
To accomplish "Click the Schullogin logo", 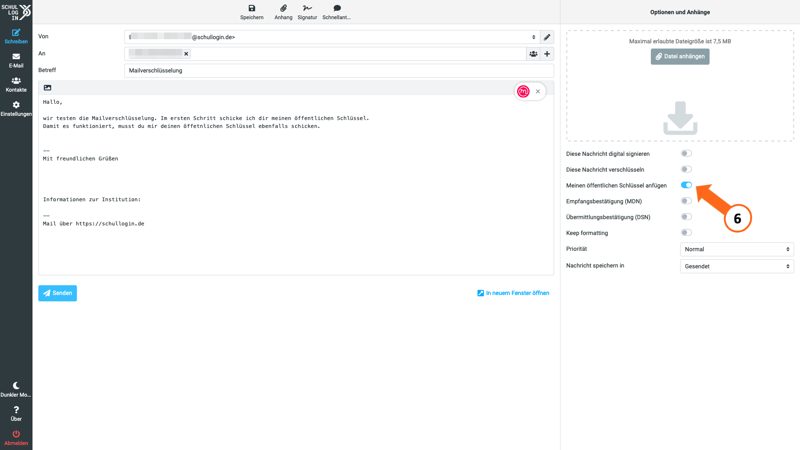I will (x=16, y=12).
